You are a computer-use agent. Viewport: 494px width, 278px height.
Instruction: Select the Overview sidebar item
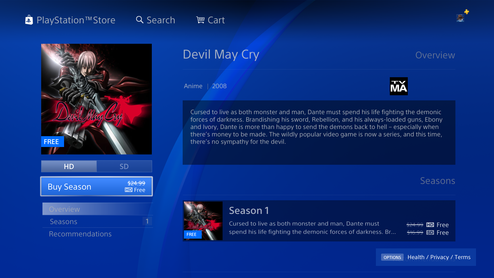tap(98, 209)
